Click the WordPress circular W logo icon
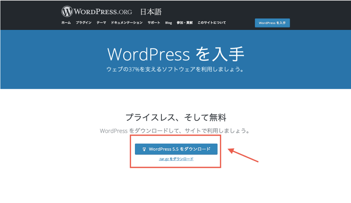 [67, 11]
